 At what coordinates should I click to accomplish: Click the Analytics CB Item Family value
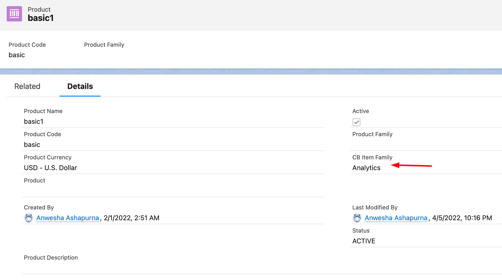366,168
